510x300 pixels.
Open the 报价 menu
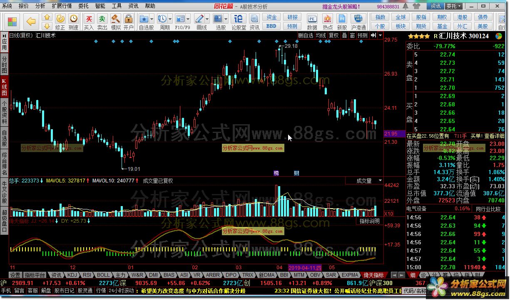click(x=24, y=6)
